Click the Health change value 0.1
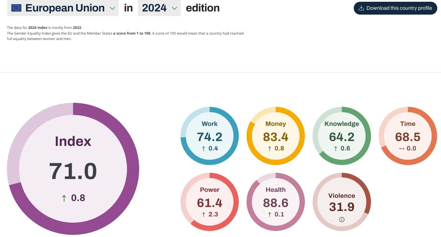 click(x=279, y=214)
